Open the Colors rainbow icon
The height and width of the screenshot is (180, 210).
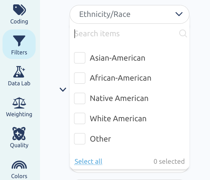point(19,165)
